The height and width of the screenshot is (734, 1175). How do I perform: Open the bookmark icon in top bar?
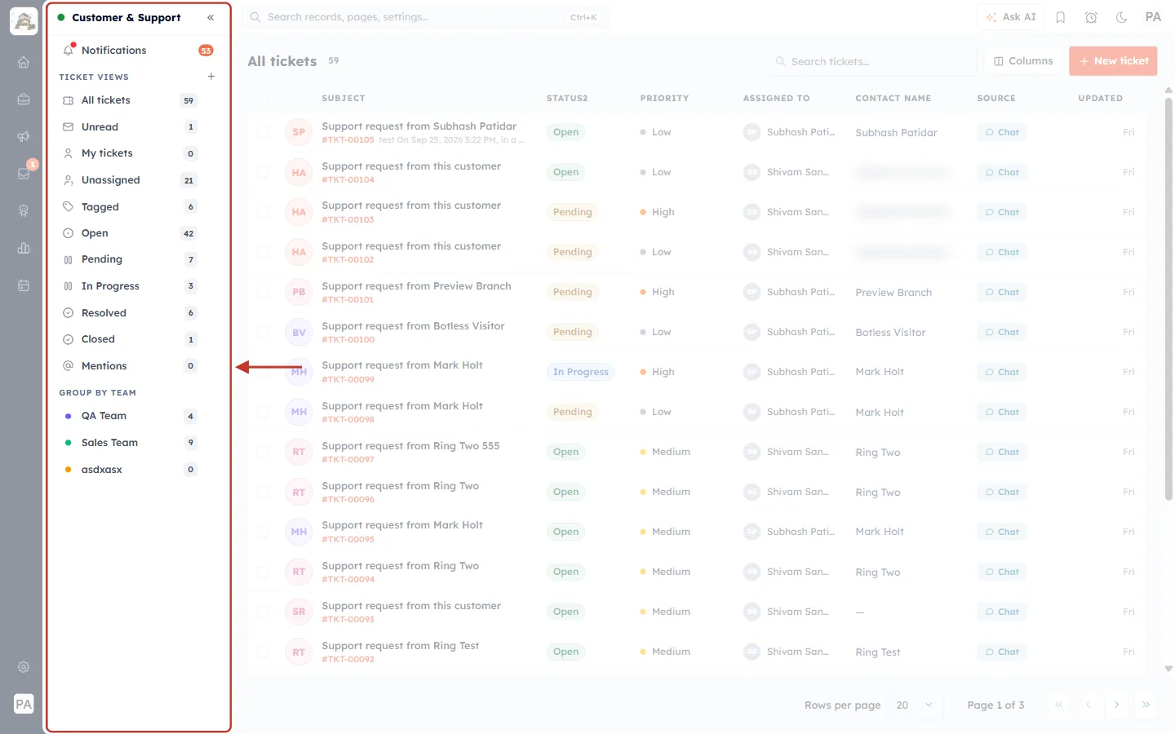[1061, 17]
